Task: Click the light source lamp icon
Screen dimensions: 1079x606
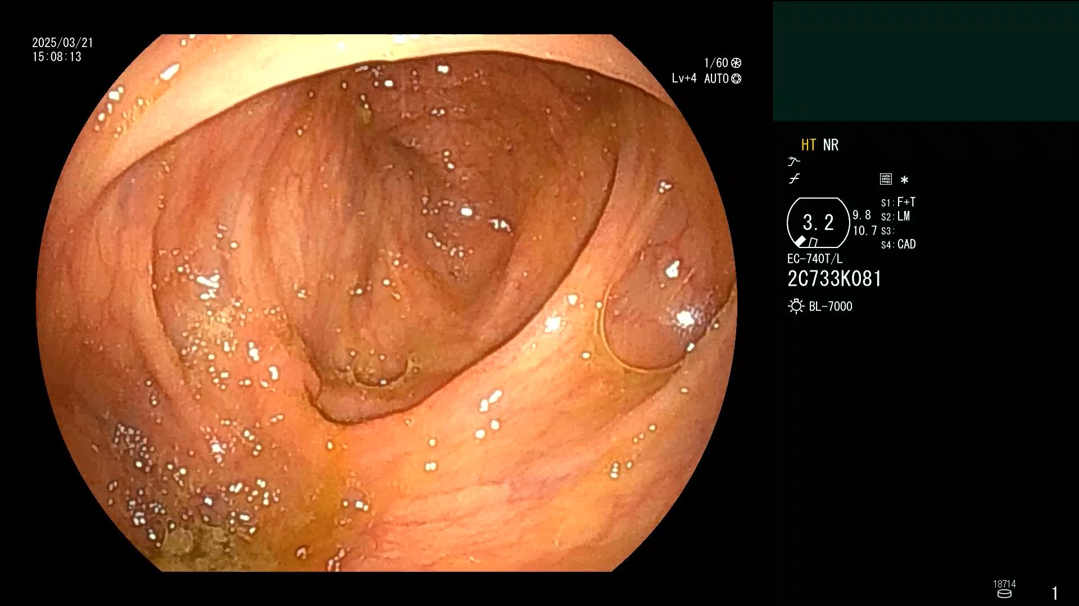Action: click(796, 306)
